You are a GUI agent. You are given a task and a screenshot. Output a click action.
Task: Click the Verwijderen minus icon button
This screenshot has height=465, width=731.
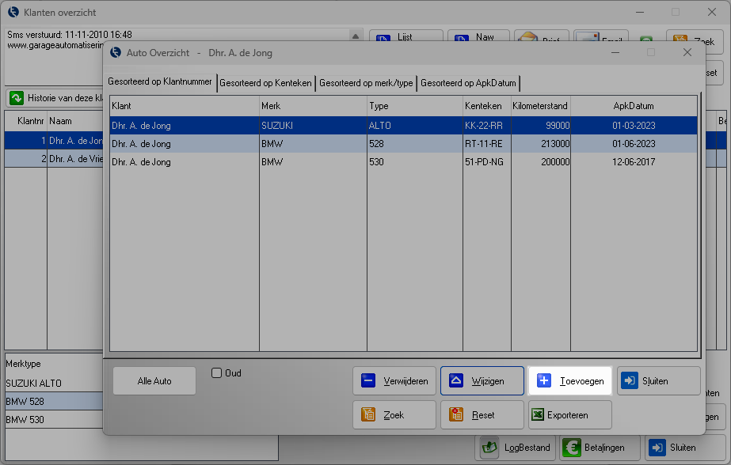pyautogui.click(x=394, y=381)
